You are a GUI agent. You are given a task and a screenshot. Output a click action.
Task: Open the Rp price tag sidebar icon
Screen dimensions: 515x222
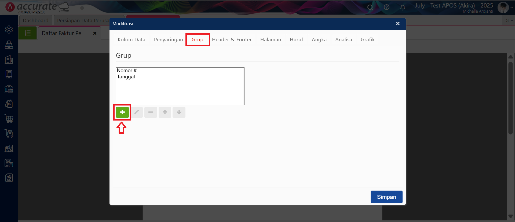click(9, 104)
